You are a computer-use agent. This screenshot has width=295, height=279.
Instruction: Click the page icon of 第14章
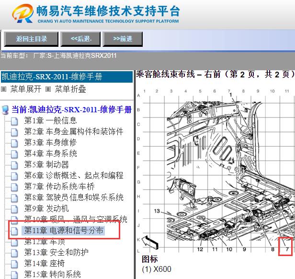click(x=14, y=264)
